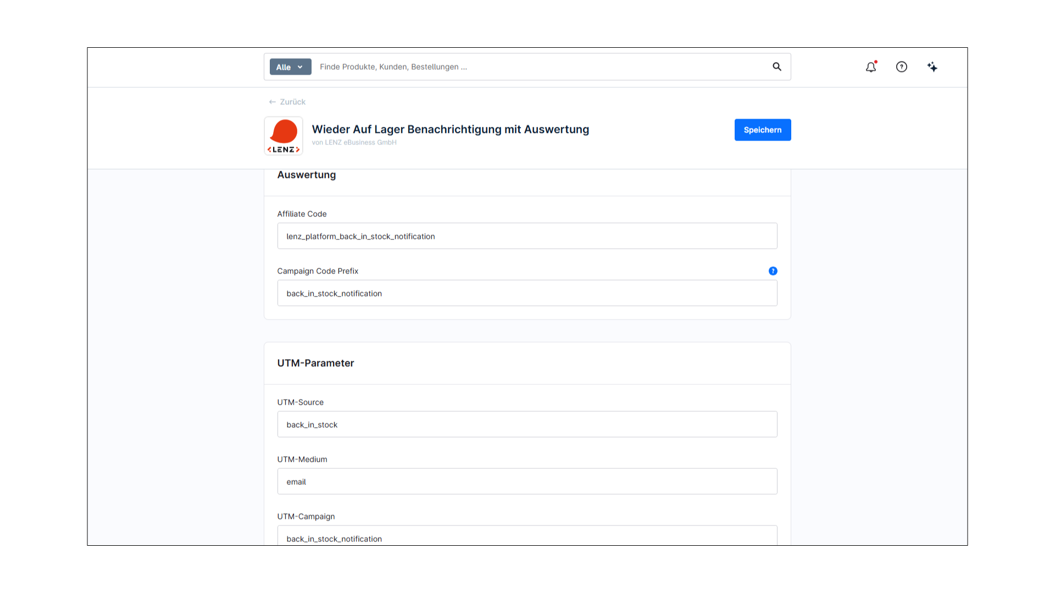Click the search magnifier icon
The width and height of the screenshot is (1055, 593).
click(x=776, y=66)
